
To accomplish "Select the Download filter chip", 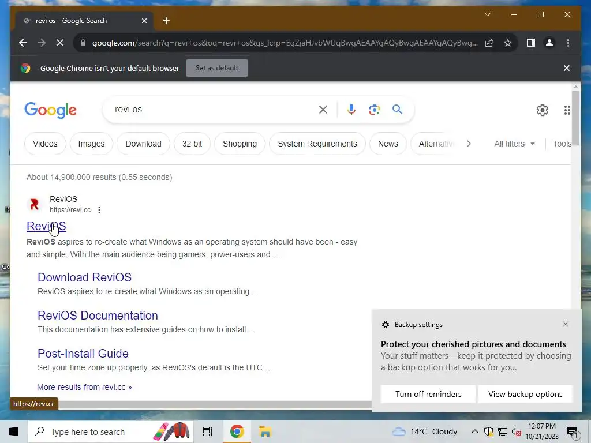I will point(144,144).
